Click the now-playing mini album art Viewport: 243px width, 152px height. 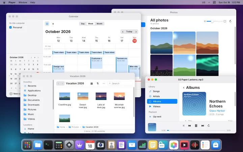pos(152,127)
